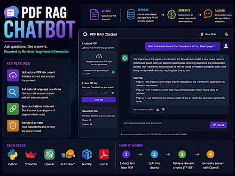The width and height of the screenshot is (235, 176).
Task: Click the '2. Your API Key' heading
Action: coord(90,83)
